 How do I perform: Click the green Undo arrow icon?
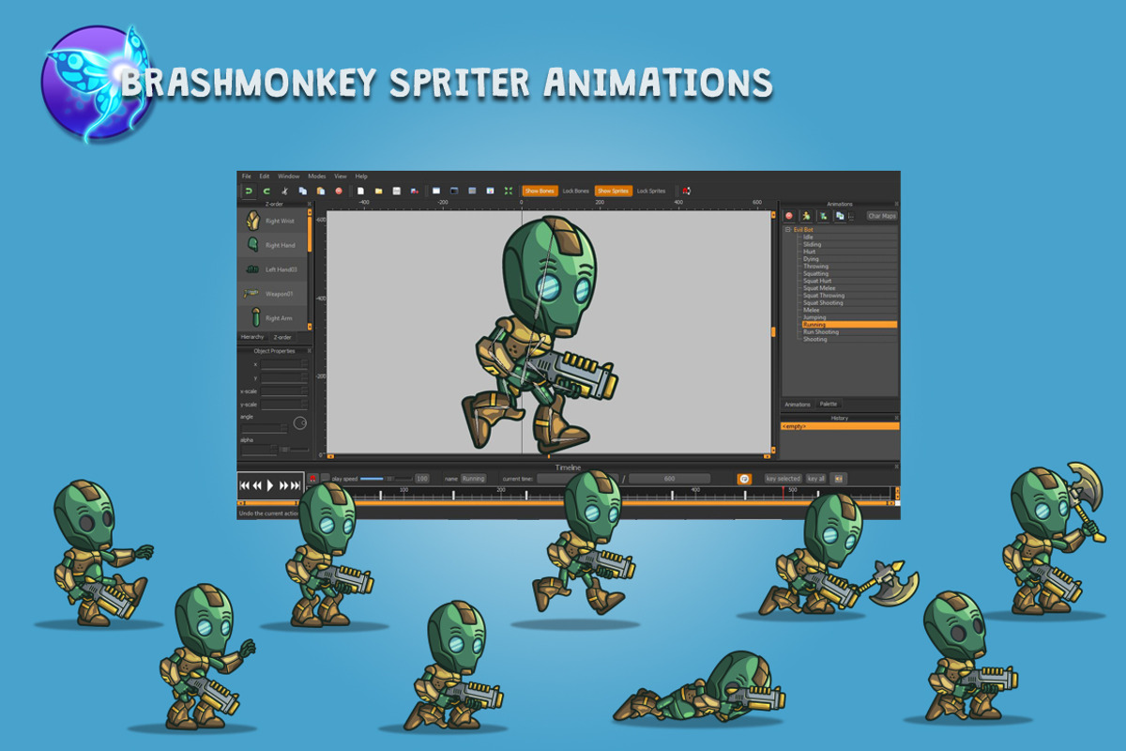click(248, 191)
